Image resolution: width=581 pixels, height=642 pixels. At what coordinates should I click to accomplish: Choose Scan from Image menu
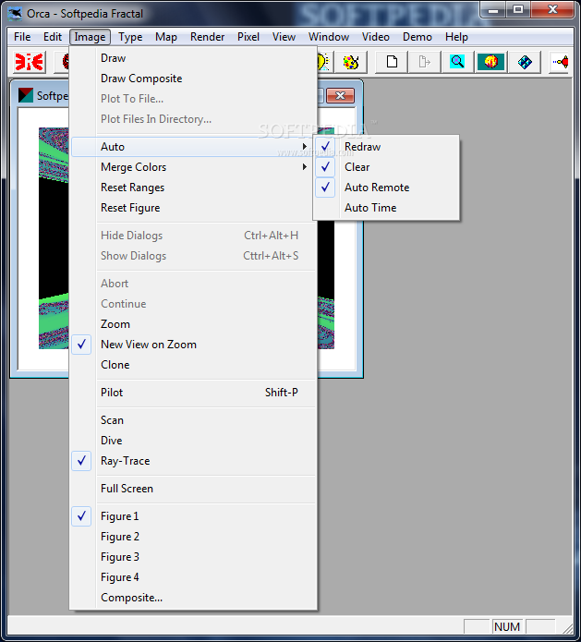[x=193, y=420]
